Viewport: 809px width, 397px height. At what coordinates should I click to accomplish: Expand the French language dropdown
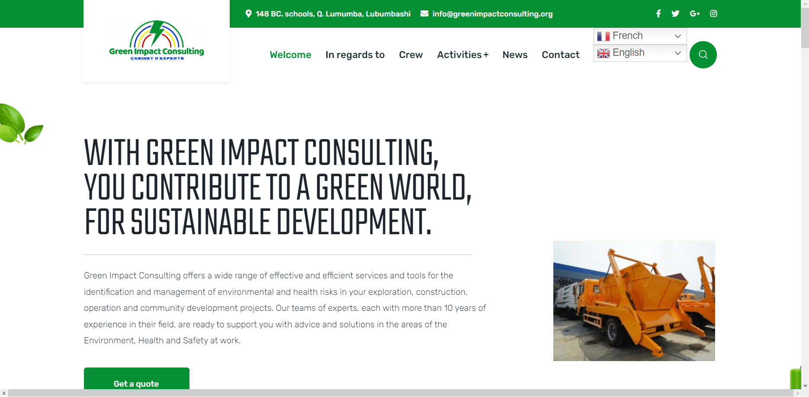(640, 36)
